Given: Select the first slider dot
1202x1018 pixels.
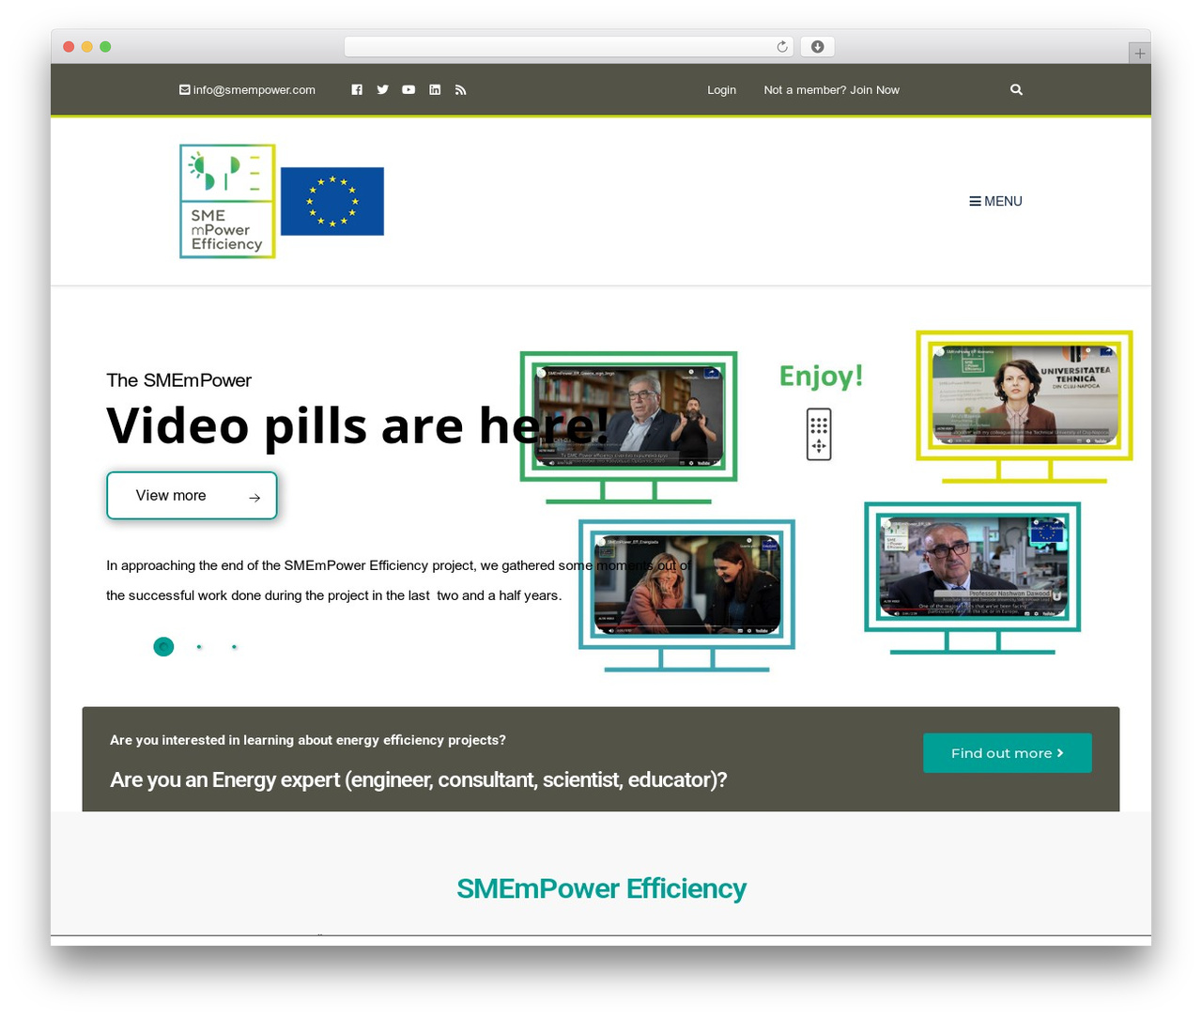Looking at the screenshot, I should click(x=163, y=647).
